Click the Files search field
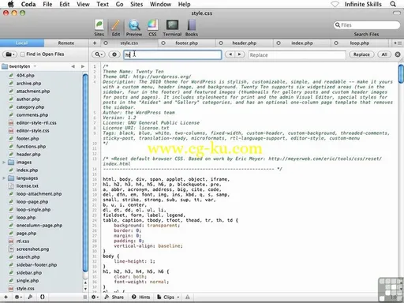This screenshot has height=303, width=404. pyautogui.click(x=367, y=25)
